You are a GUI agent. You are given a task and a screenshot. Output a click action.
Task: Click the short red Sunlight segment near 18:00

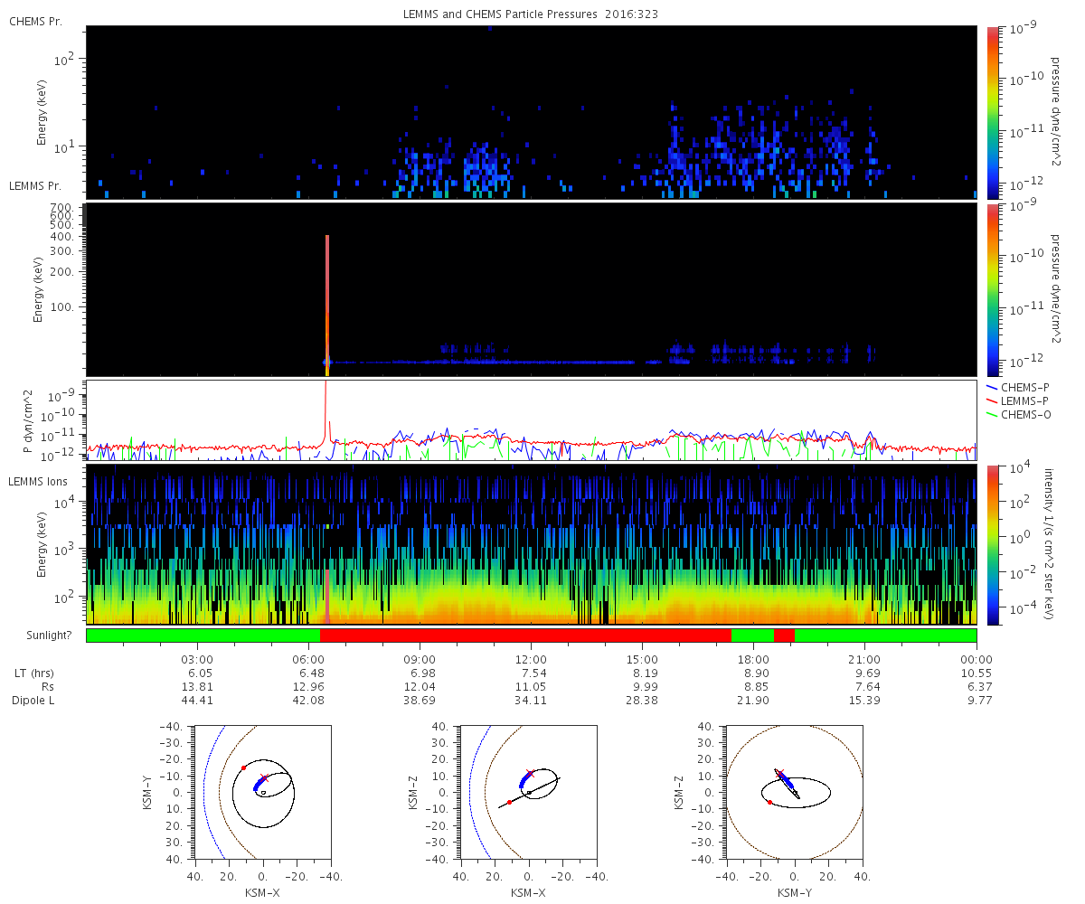click(784, 636)
